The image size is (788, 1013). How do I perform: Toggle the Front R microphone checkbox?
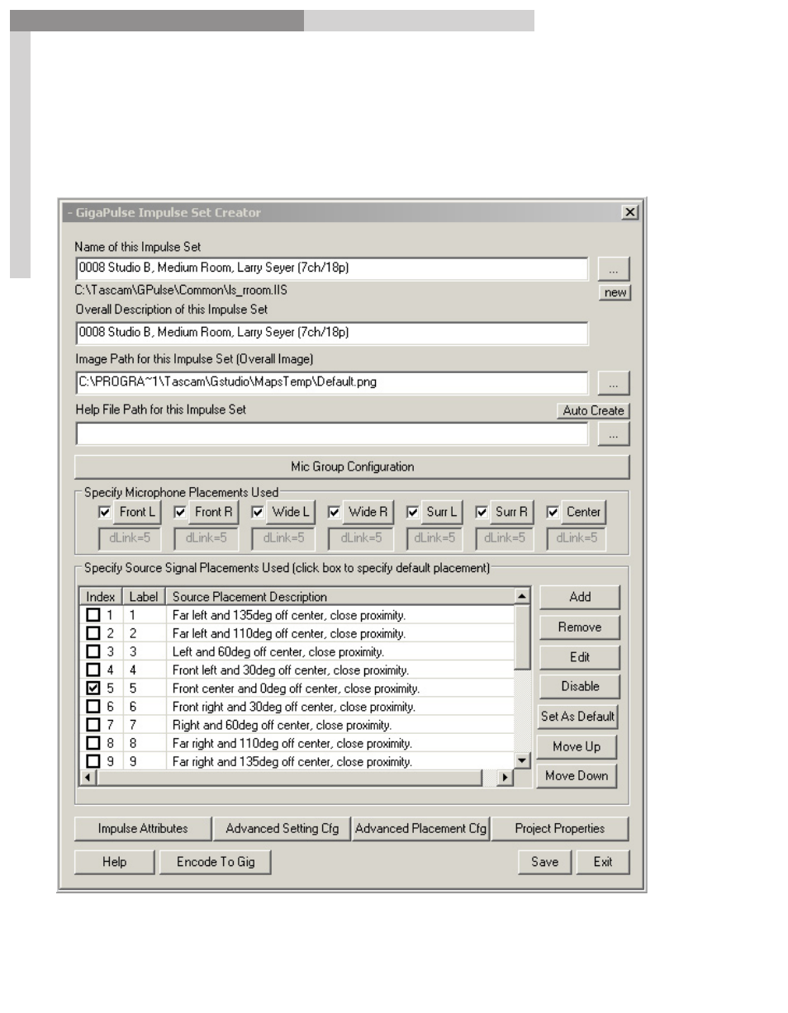(x=180, y=513)
